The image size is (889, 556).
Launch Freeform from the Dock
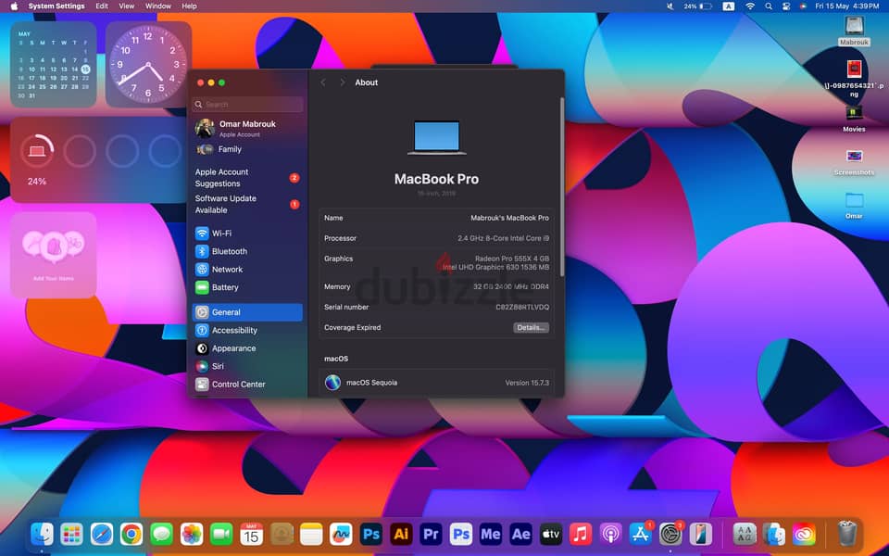pyautogui.click(x=341, y=534)
